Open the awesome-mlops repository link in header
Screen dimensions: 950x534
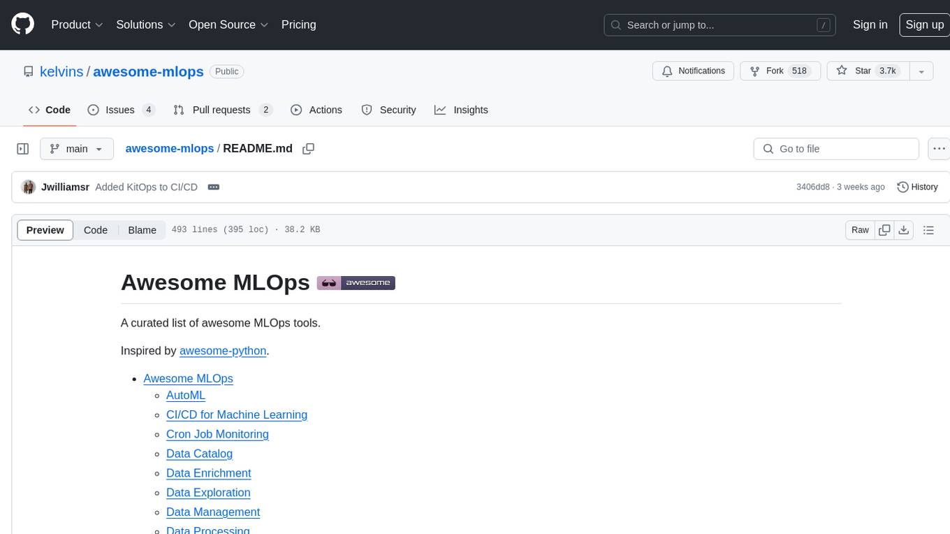coord(148,71)
